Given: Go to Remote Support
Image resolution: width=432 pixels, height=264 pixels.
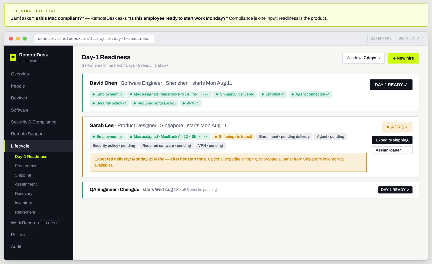Looking at the screenshot, I should click(x=27, y=134).
